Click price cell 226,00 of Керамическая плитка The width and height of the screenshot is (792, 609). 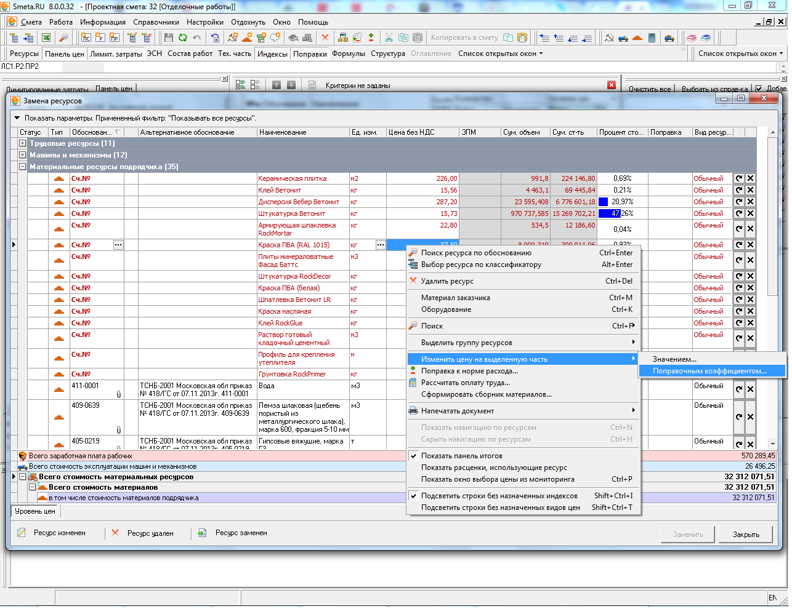click(x=423, y=178)
